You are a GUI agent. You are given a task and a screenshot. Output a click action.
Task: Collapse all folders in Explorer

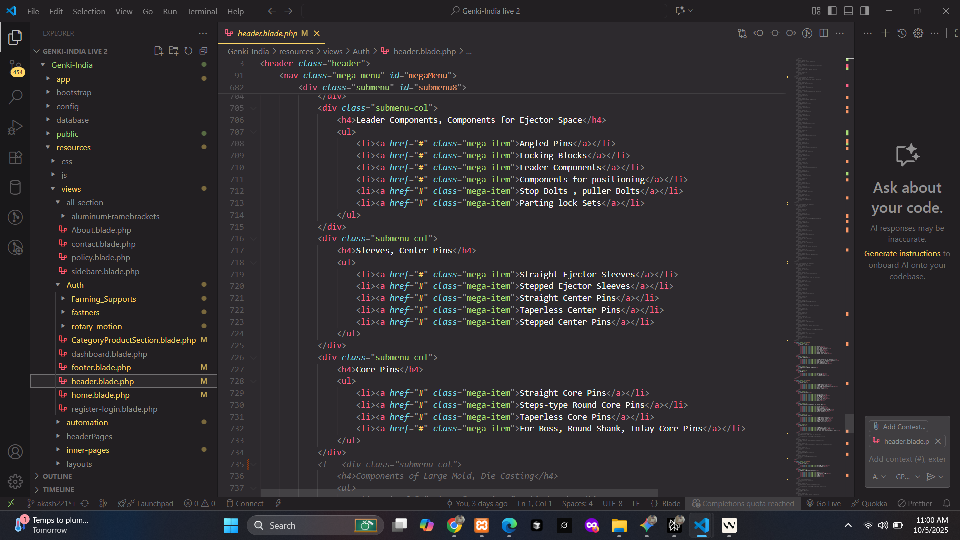click(203, 51)
